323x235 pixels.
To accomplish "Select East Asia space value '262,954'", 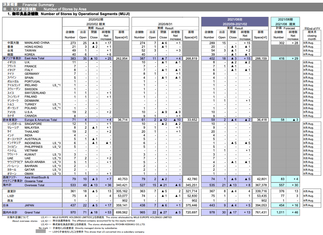I will click(121, 58).
